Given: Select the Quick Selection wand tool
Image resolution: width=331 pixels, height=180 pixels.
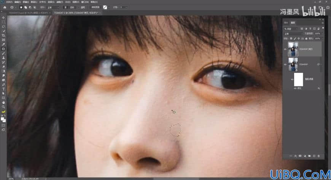Looking at the screenshot, I should point(3,31).
